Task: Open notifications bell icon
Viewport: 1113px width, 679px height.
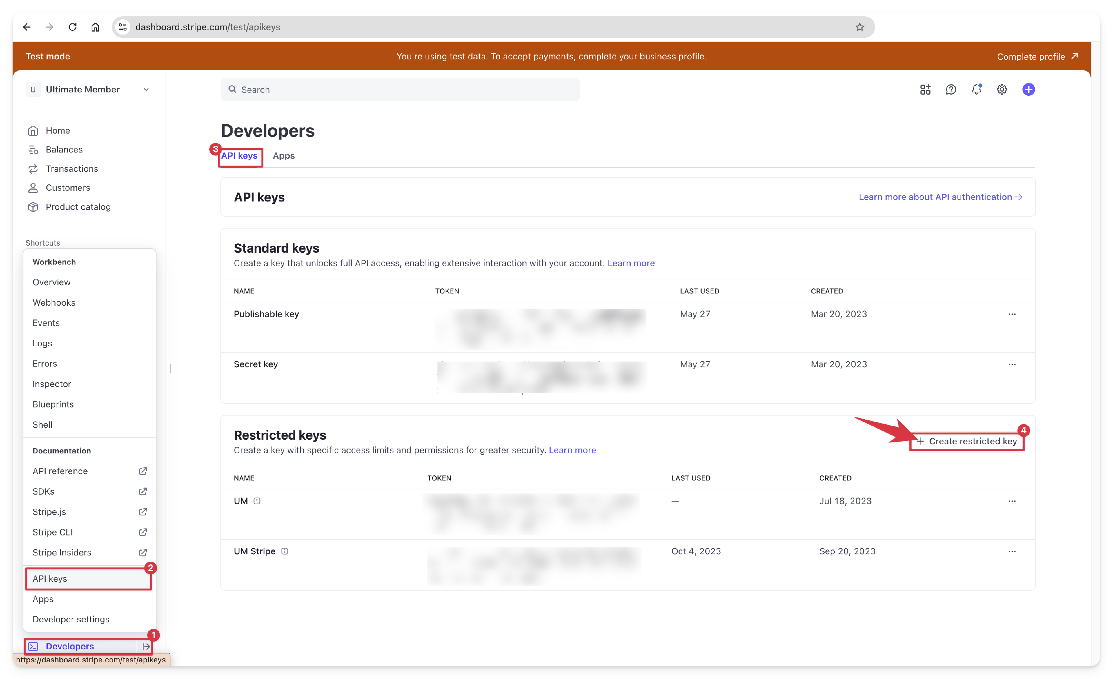Action: [x=976, y=89]
